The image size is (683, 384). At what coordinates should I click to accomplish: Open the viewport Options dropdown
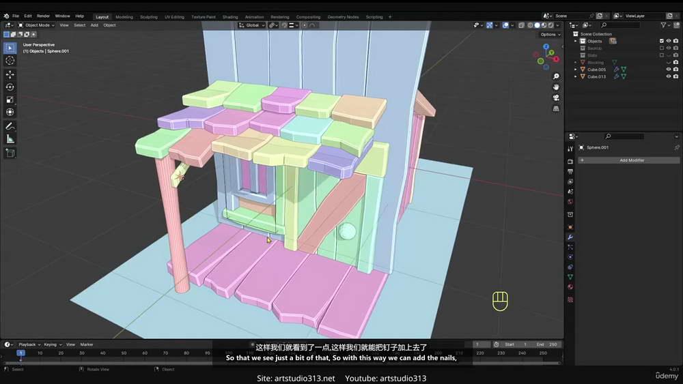(x=550, y=34)
